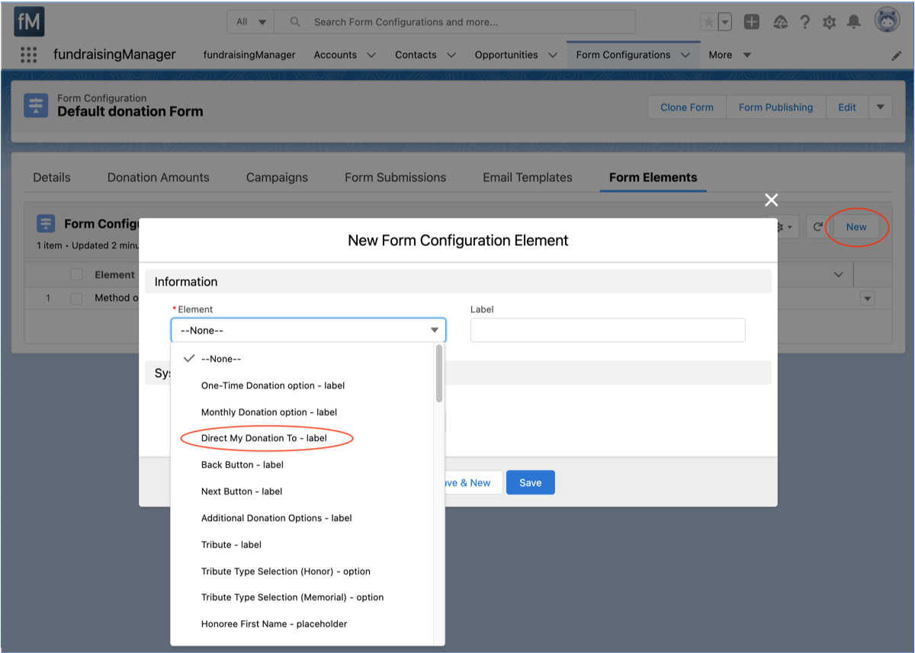Image resolution: width=915 pixels, height=653 pixels.
Task: Click the Edit record button
Action: [x=847, y=107]
